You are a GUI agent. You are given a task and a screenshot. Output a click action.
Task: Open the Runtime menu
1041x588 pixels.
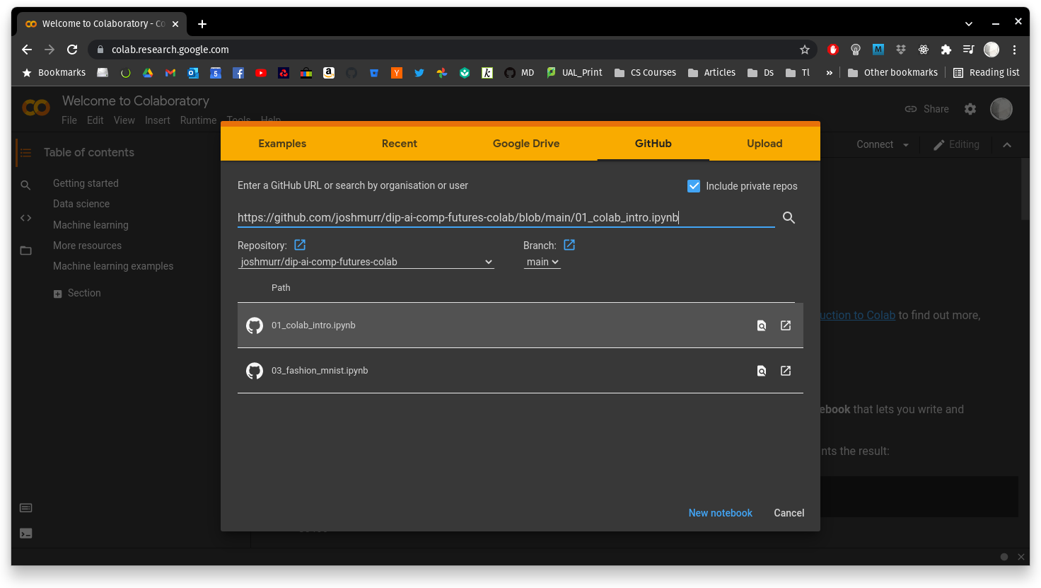click(198, 120)
